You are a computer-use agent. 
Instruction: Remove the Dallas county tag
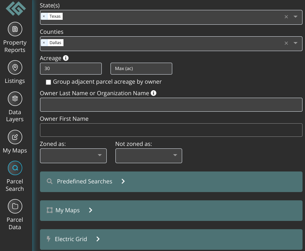[x=44, y=42]
